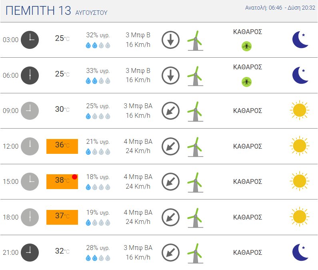
Task: Select the ΠΕΜΠΤΗ 13 day heading
Action: tap(38, 10)
